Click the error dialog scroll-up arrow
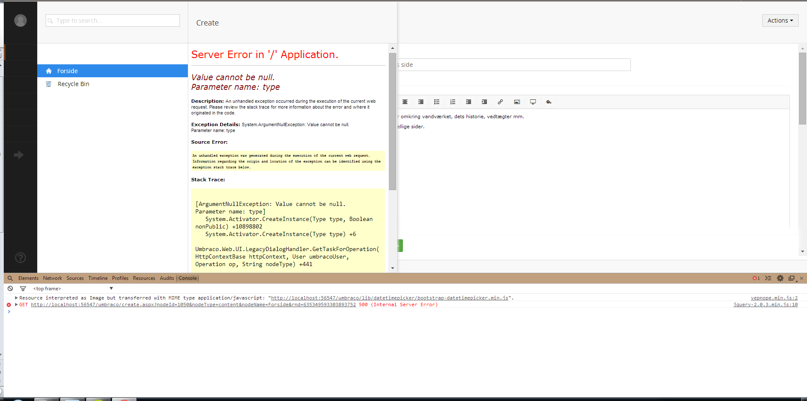This screenshot has width=807, height=401. (x=392, y=48)
